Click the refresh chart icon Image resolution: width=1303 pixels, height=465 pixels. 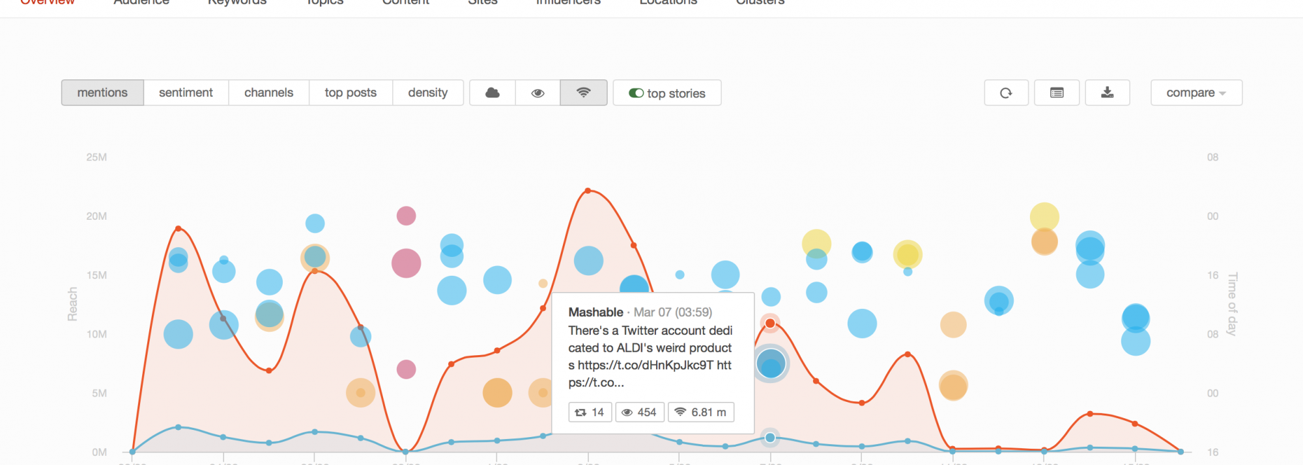tap(1006, 93)
